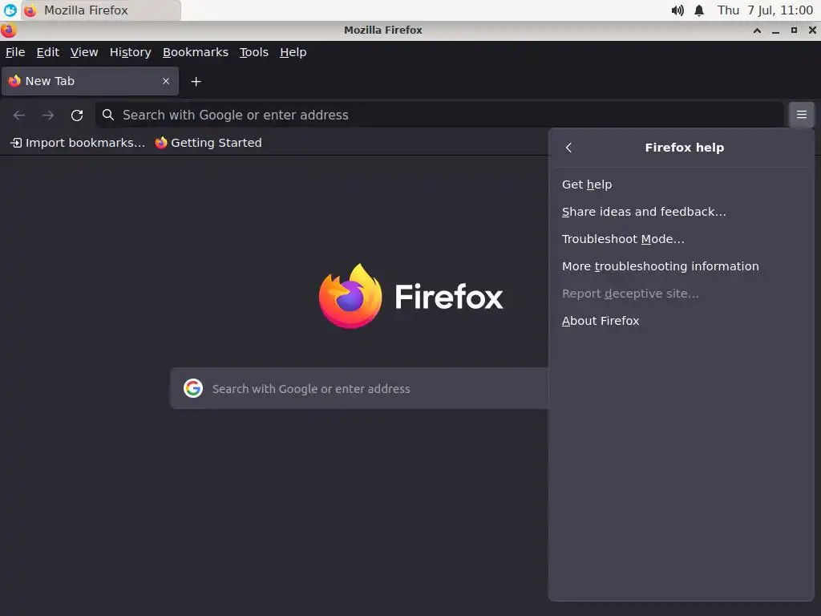The image size is (821, 616).
Task: Select the New Tab tab
Action: [90, 81]
